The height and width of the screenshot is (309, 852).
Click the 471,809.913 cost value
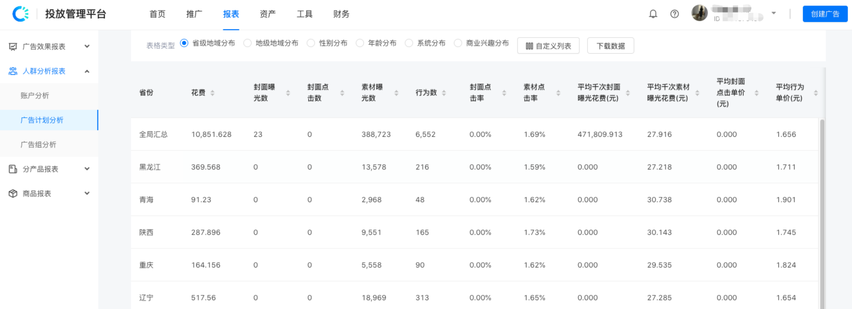point(600,134)
